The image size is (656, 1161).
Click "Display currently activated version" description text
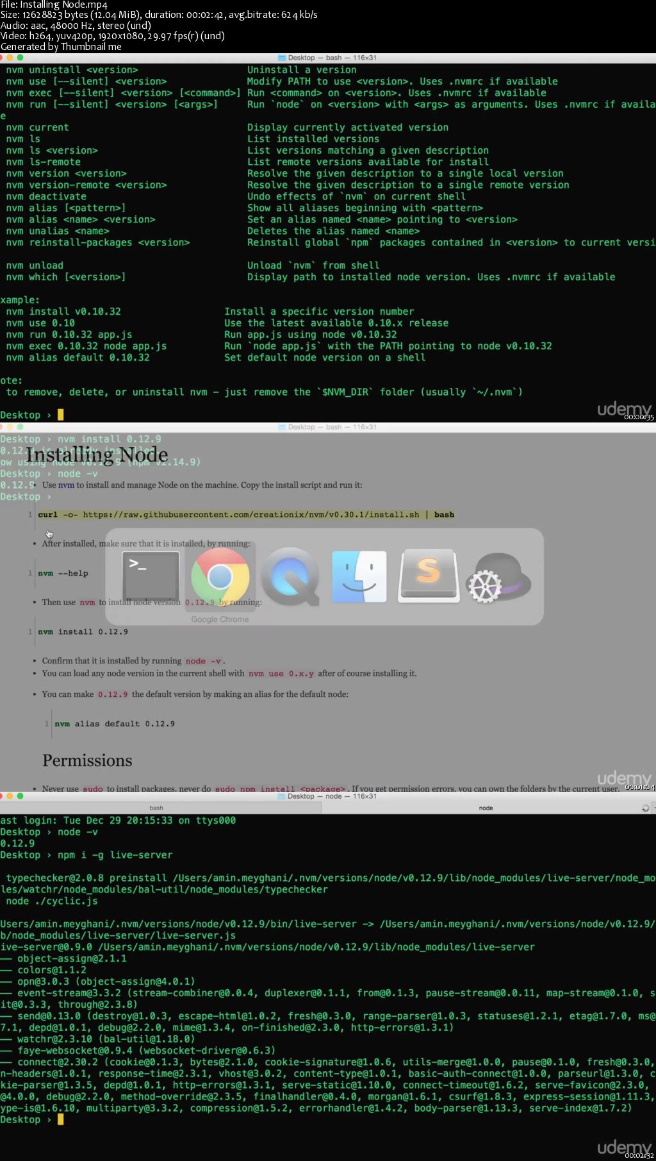tap(348, 128)
